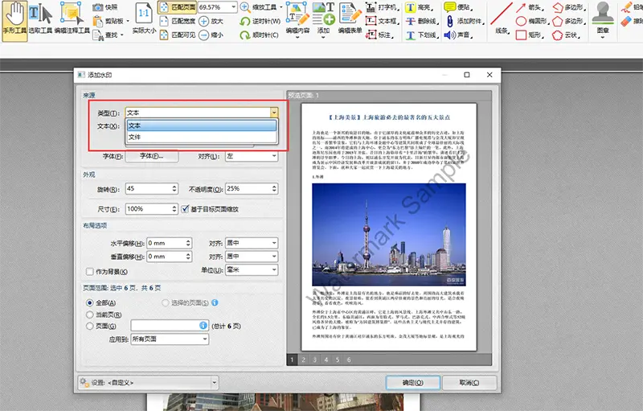The height and width of the screenshot is (411, 643).
Task: Collapse the 类型 combo box arrow
Action: pyautogui.click(x=274, y=113)
